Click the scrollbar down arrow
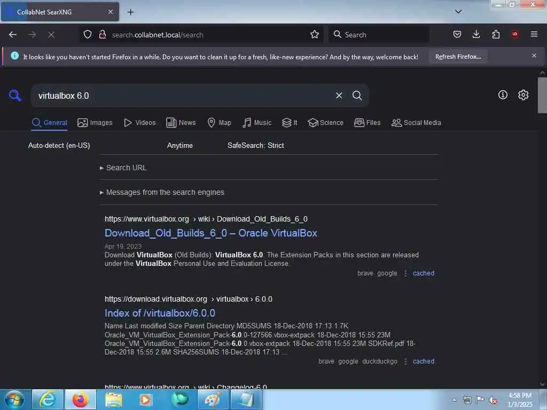This screenshot has height=410, width=547. tap(542, 384)
